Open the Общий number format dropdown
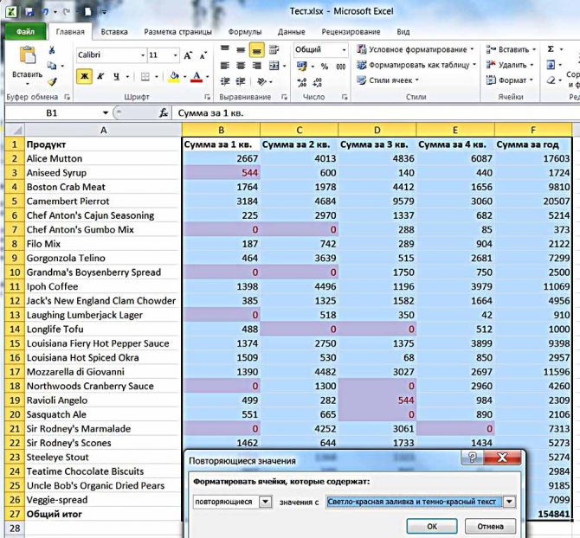Screen dimensions: 580x538 click(x=344, y=50)
